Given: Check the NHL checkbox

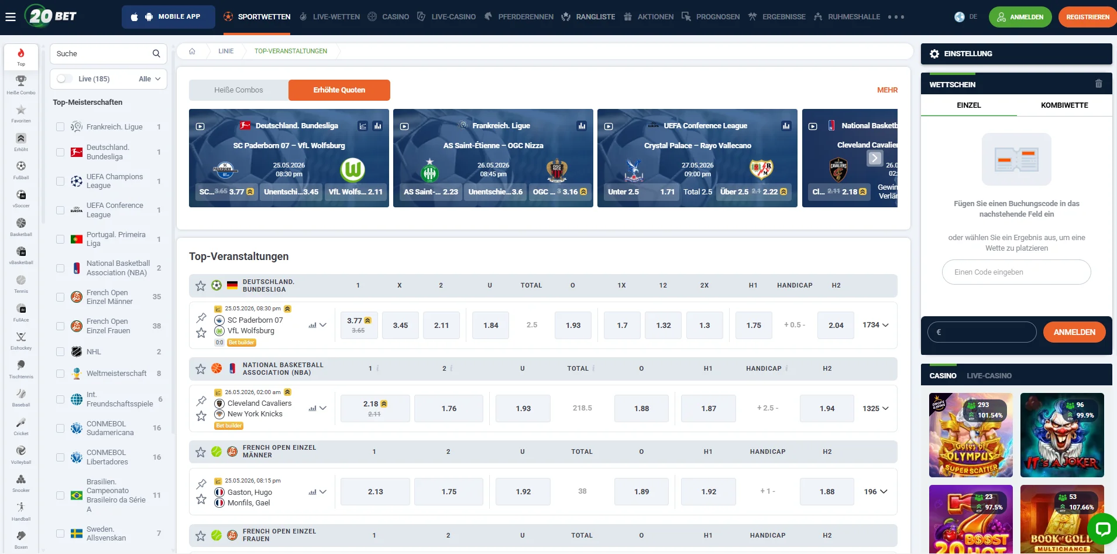Looking at the screenshot, I should point(60,352).
